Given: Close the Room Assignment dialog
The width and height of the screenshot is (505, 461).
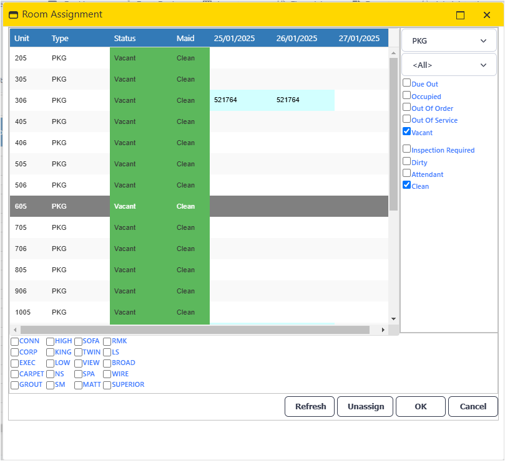Looking at the screenshot, I should click(487, 15).
